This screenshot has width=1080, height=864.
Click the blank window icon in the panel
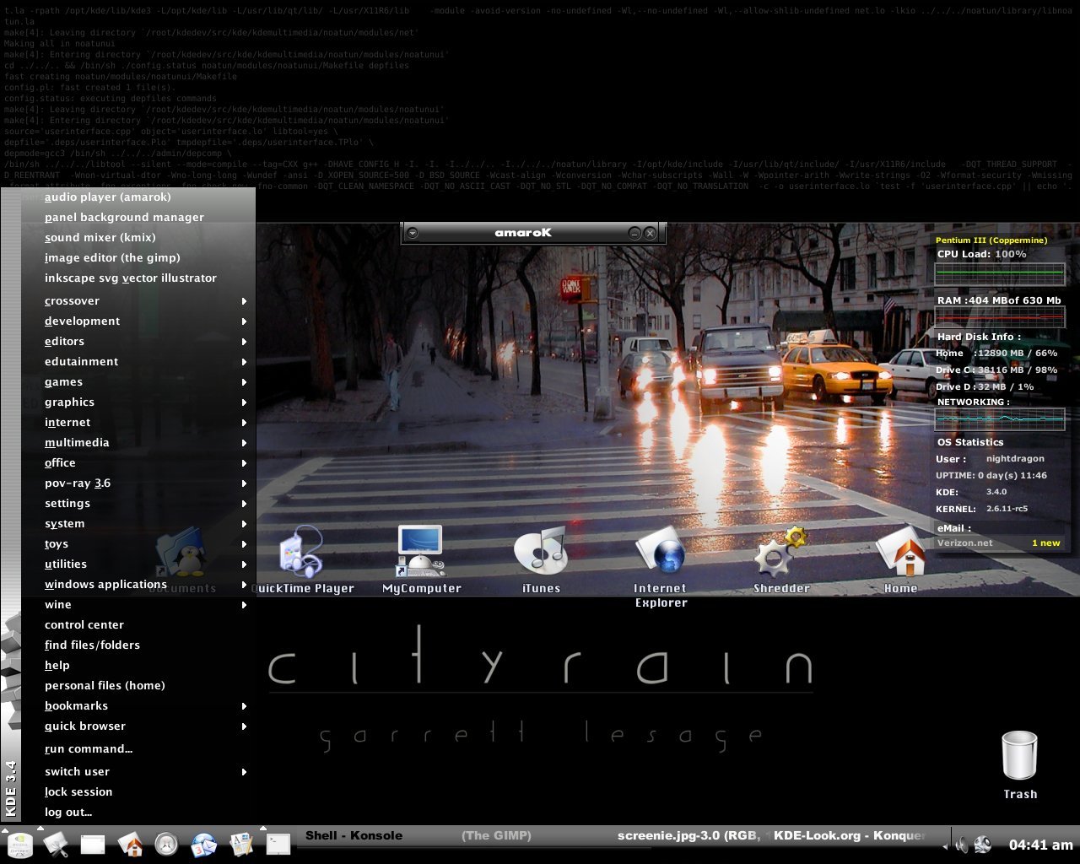point(93,844)
